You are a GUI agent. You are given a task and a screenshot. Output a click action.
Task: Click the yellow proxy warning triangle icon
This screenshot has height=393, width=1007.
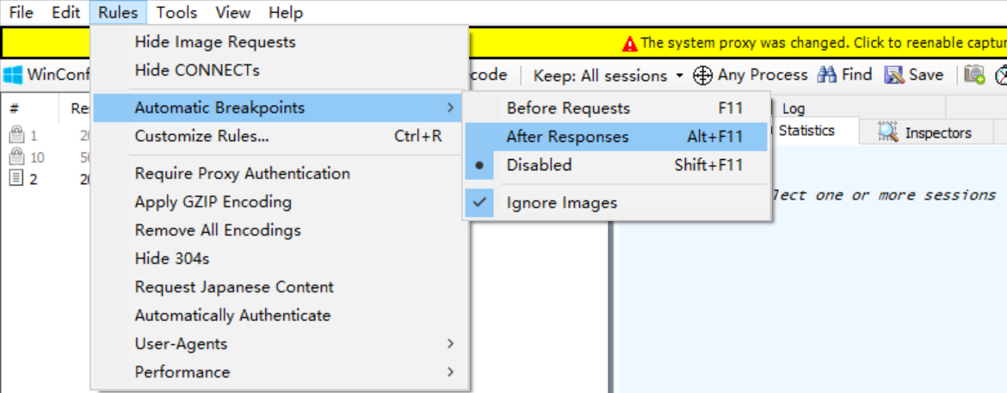point(630,43)
